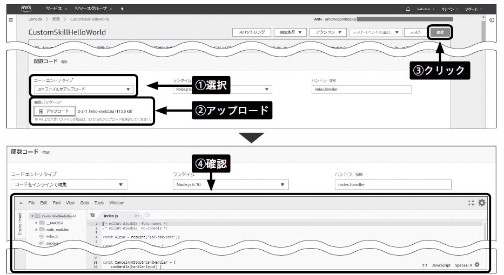Screen dimensions: 504x275
Task: Collapse the editor menu bar with the arrow
Action: click(x=21, y=203)
